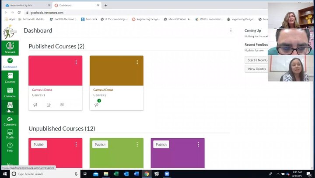This screenshot has width=315, height=178.
Task: Open the Calendar from the sidebar
Action: (10, 92)
